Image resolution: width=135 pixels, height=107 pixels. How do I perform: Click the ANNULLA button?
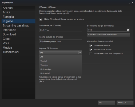click(125, 103)
